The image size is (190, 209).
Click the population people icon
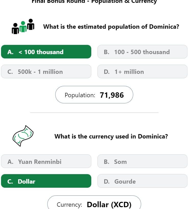(x=23, y=26)
